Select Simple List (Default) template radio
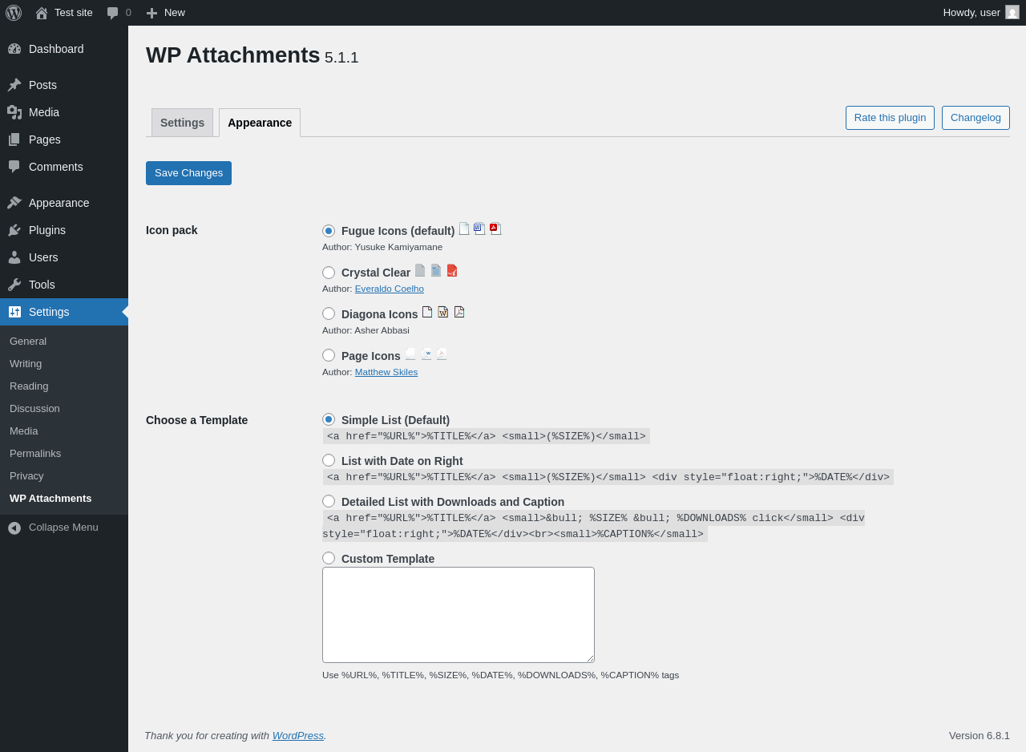The image size is (1026, 752). 329,419
